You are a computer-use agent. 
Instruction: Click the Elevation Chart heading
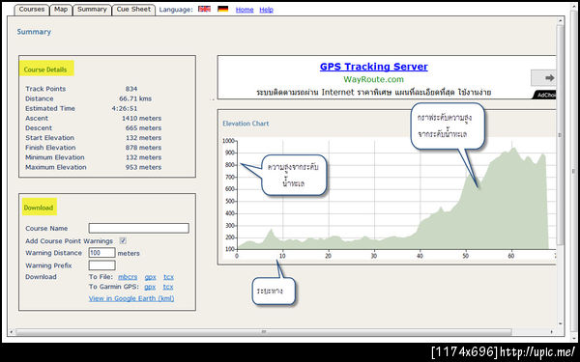pyautogui.click(x=246, y=124)
